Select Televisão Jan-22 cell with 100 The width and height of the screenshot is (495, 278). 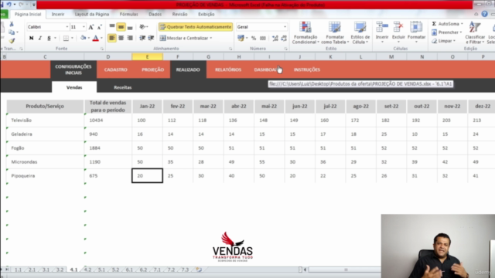tap(148, 120)
